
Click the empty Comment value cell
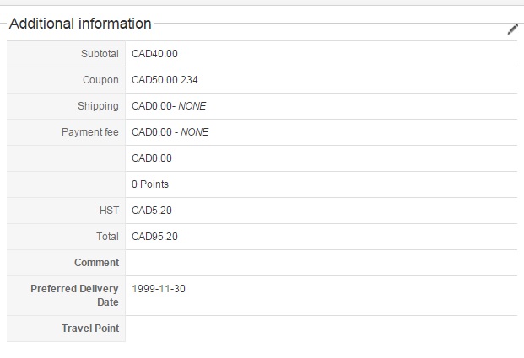coord(321,263)
